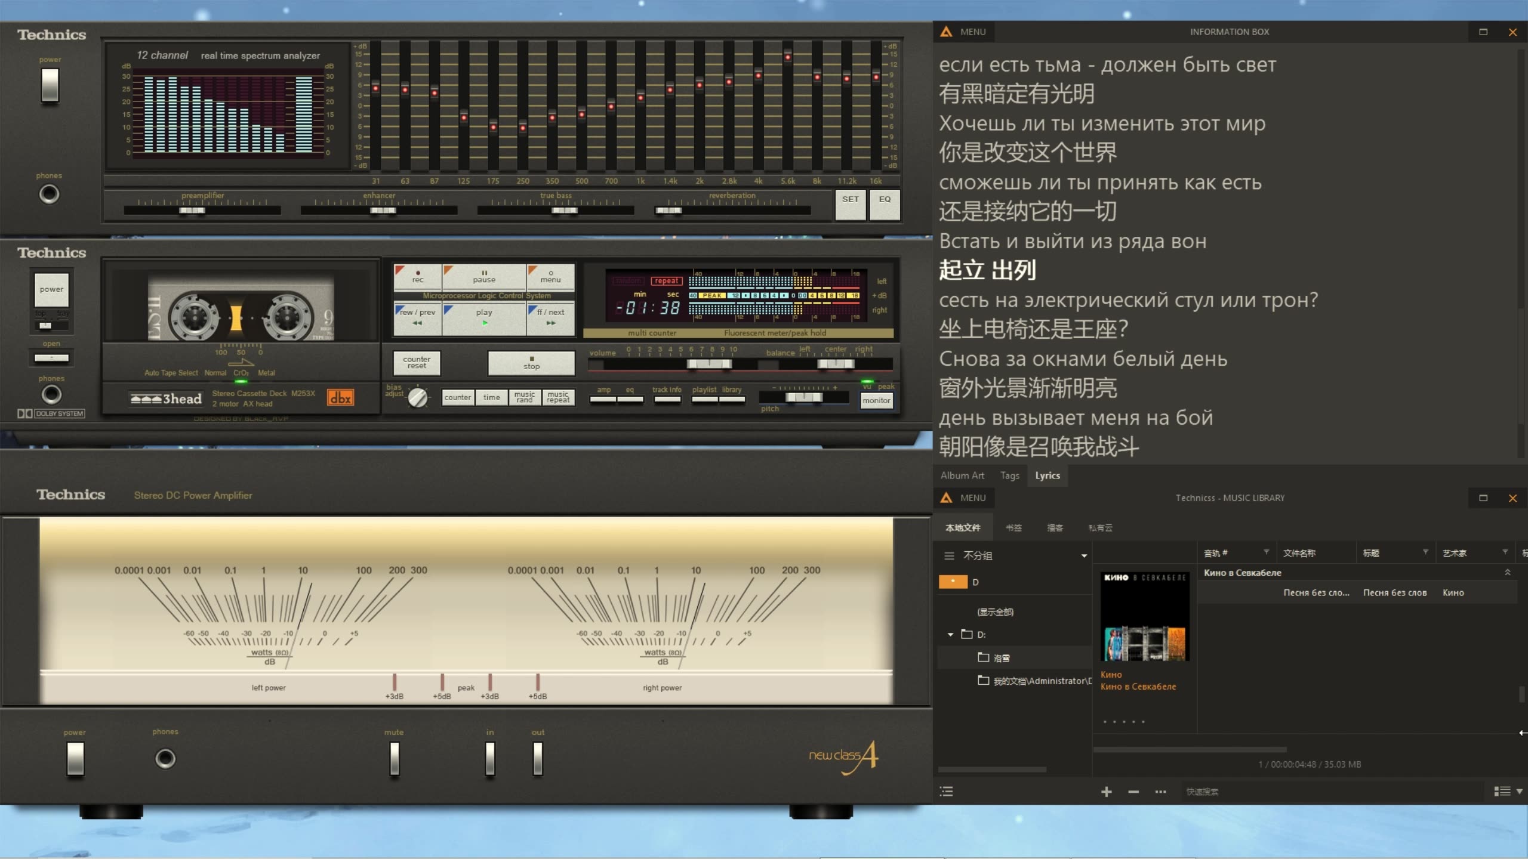Pause the cassette deck playback
1528x859 pixels.
coord(484,277)
